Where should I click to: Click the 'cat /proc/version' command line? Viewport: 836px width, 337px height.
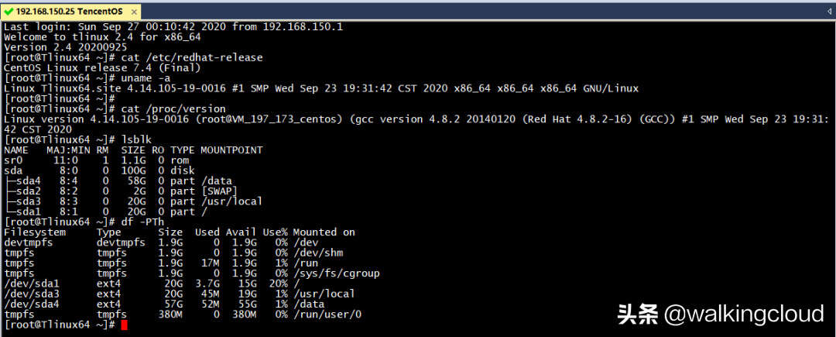click(115, 108)
